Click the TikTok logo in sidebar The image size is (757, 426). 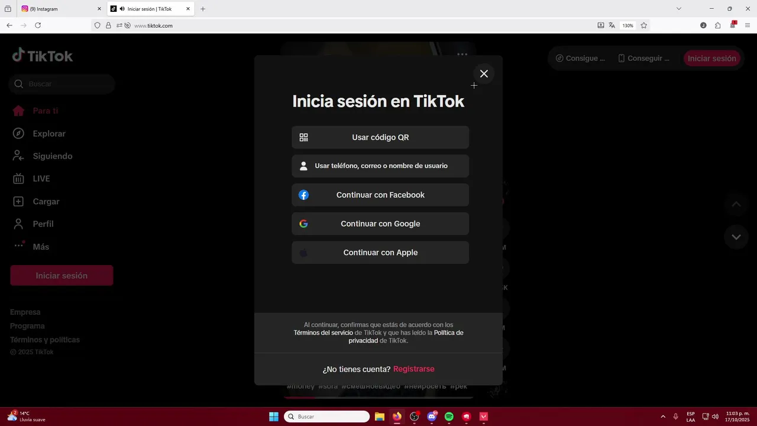click(x=43, y=56)
